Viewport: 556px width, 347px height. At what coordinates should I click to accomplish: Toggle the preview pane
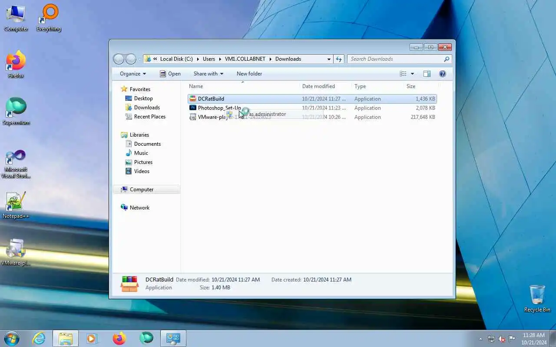tap(427, 74)
